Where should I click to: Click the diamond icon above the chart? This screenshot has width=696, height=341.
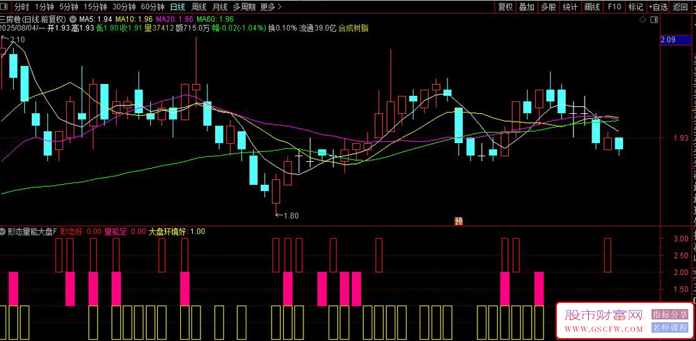pos(642,20)
